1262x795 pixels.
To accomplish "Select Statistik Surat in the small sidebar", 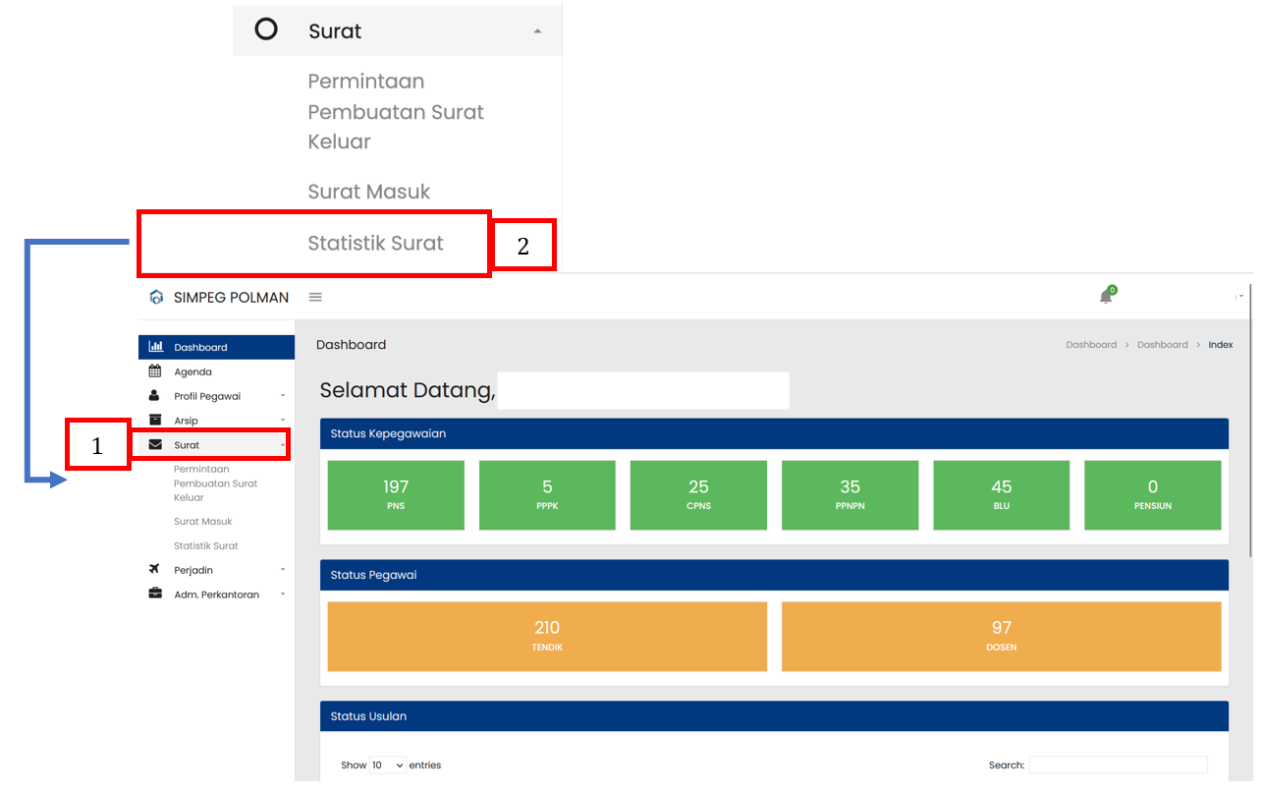I will [206, 546].
